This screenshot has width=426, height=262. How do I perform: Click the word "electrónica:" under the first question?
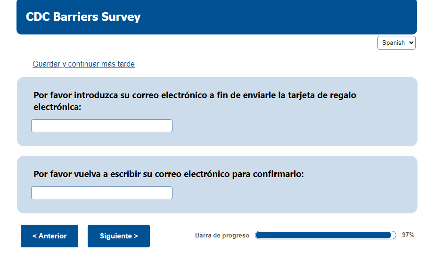point(57,107)
